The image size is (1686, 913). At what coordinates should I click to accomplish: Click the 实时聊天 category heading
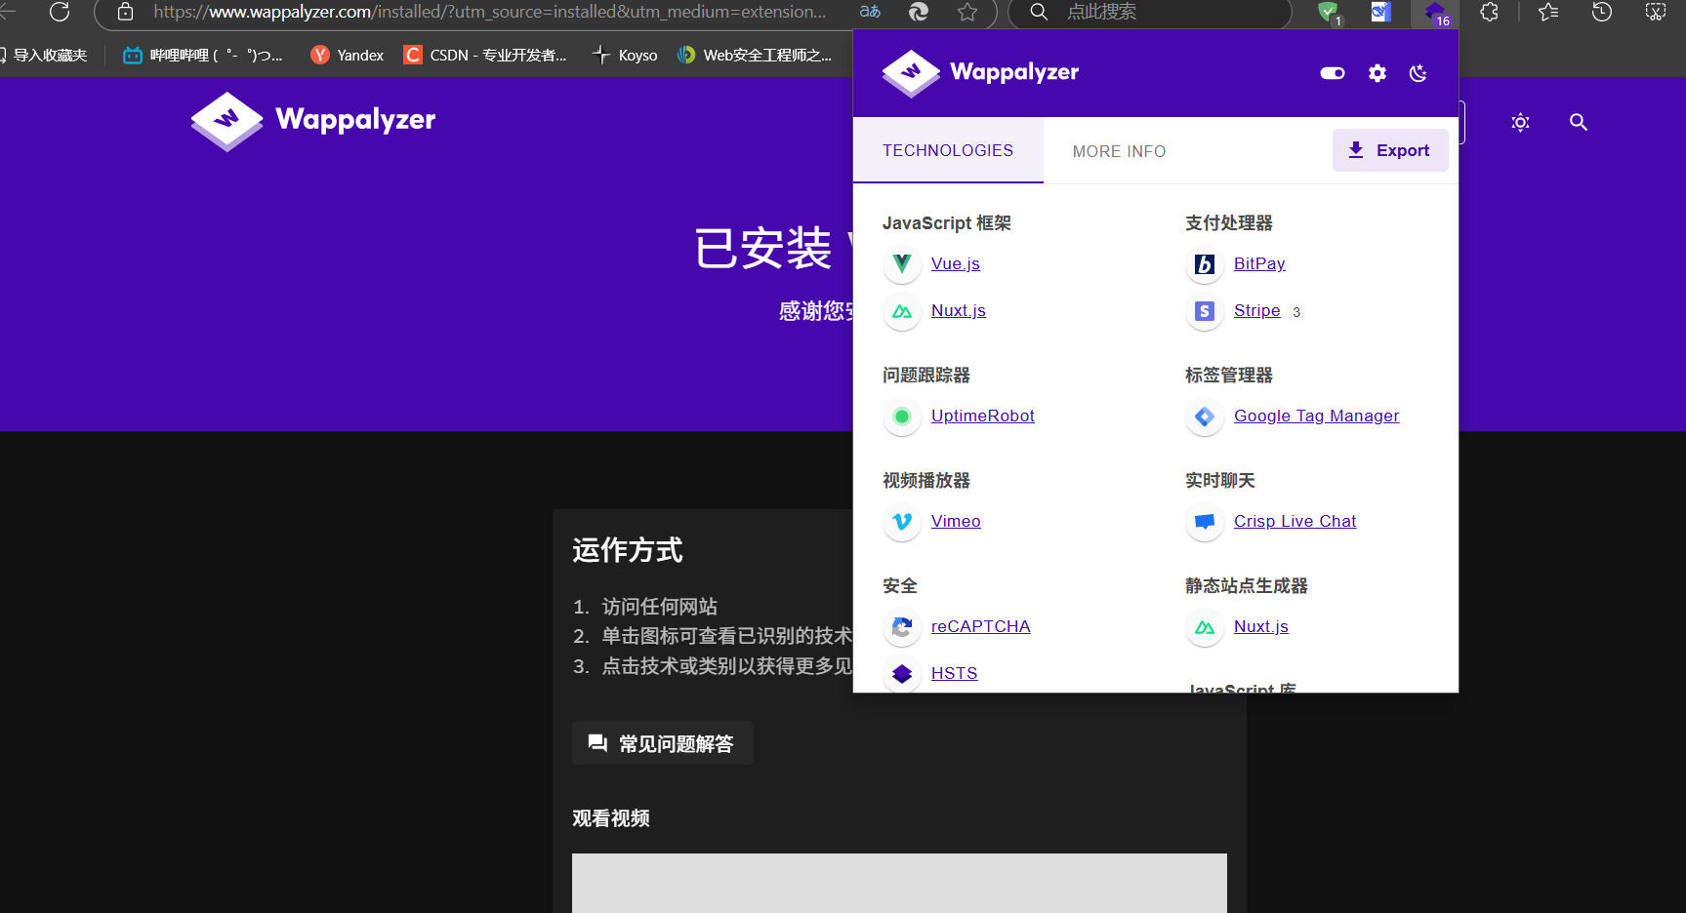click(x=1219, y=481)
